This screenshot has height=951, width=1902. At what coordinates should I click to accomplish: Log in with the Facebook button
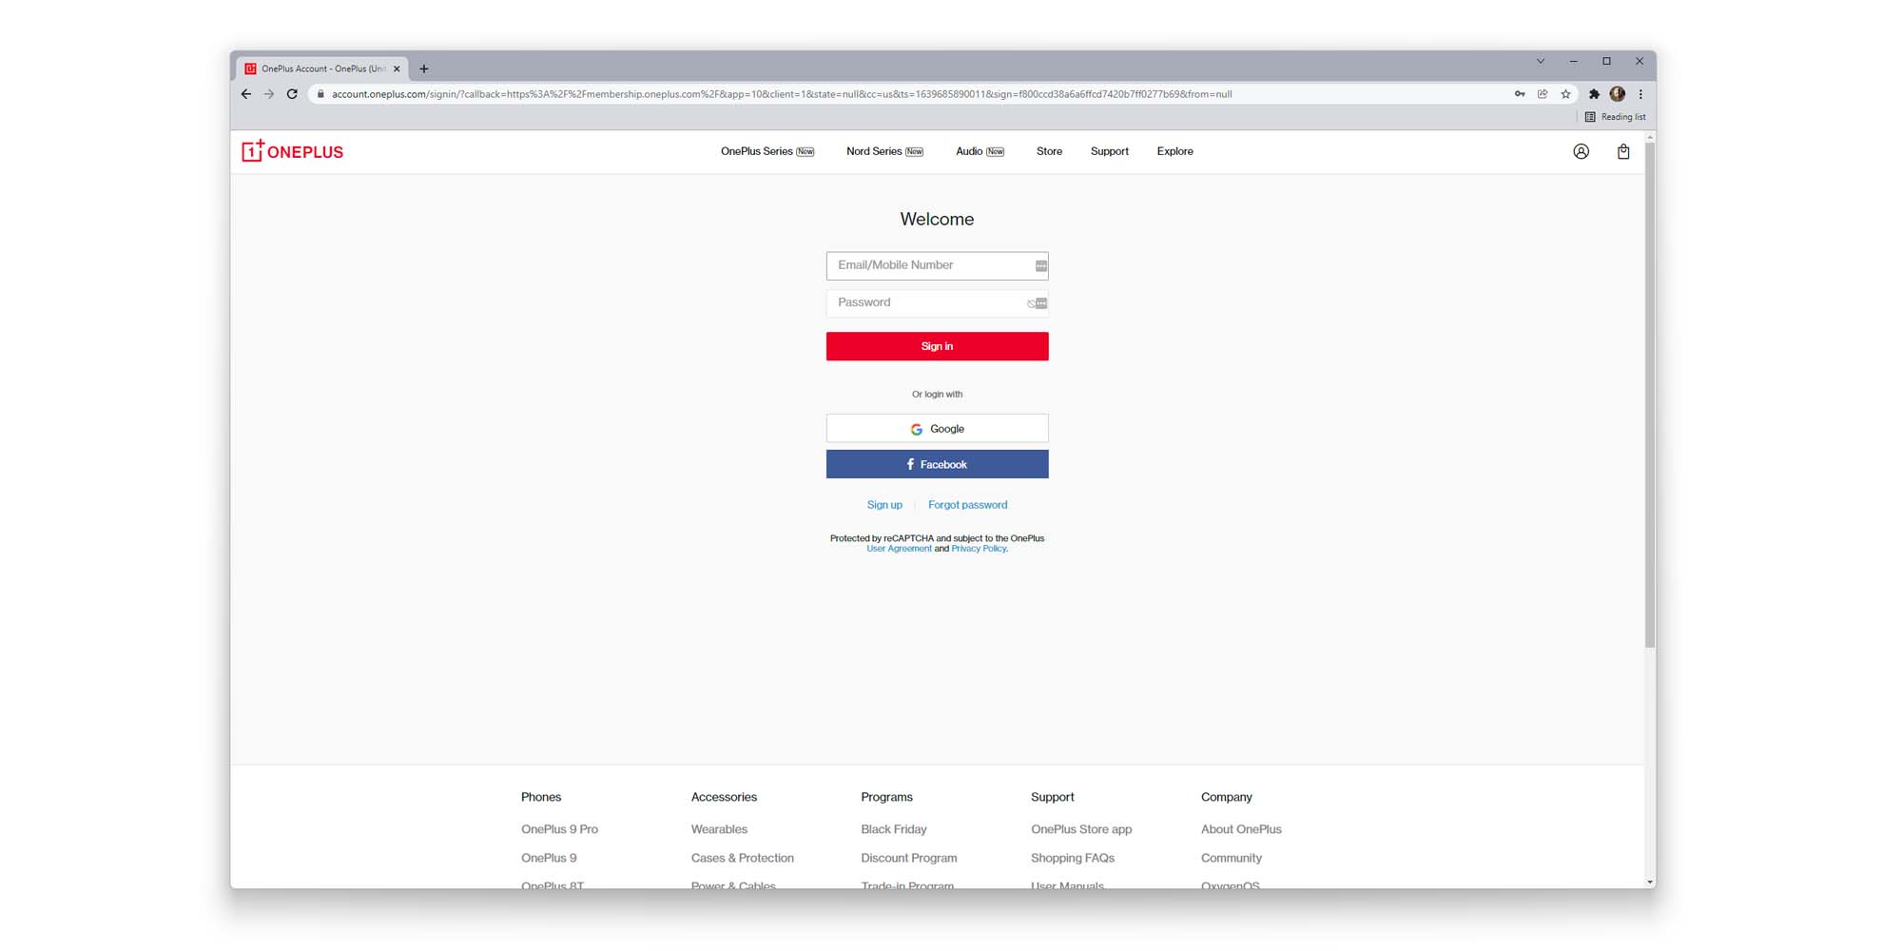point(937,464)
